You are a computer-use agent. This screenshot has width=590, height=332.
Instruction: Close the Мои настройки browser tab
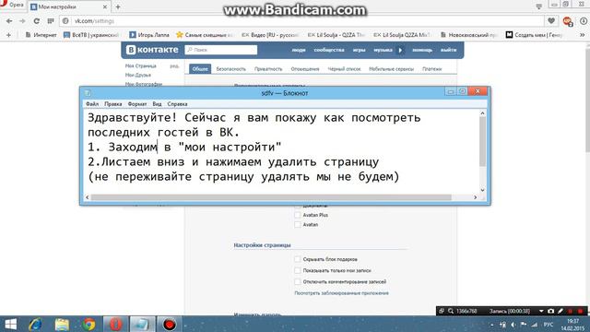point(105,6)
